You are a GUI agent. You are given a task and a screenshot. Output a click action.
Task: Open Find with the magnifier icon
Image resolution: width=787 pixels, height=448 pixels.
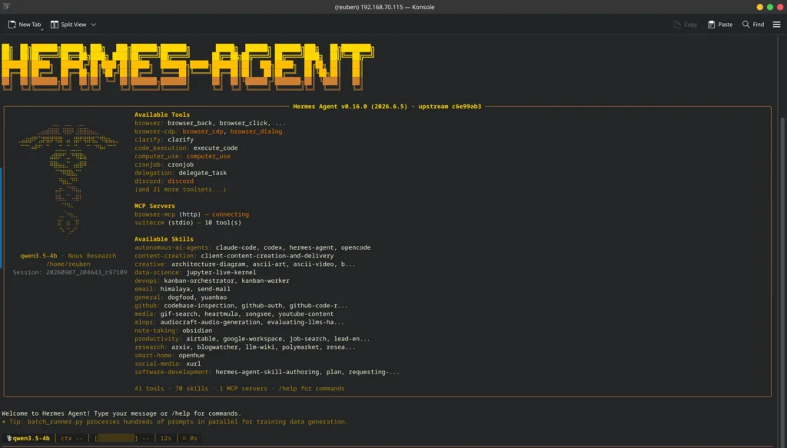click(745, 24)
